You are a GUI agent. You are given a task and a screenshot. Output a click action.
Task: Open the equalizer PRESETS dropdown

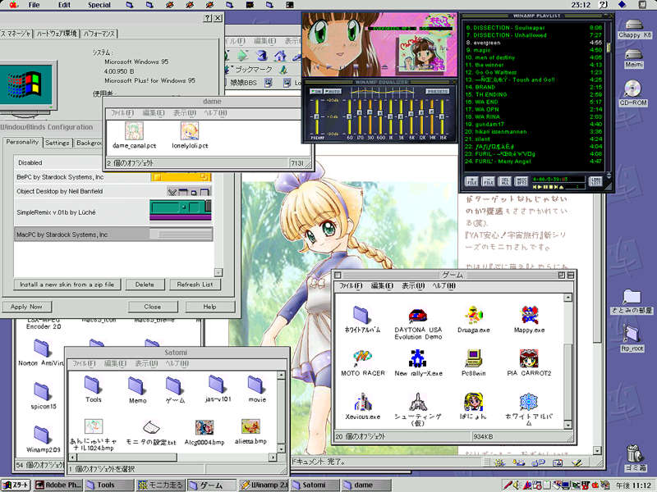pyautogui.click(x=438, y=91)
